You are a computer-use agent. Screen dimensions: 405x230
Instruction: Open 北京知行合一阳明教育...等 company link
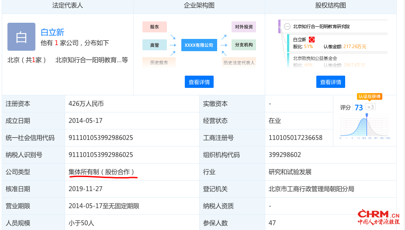[x=92, y=60]
